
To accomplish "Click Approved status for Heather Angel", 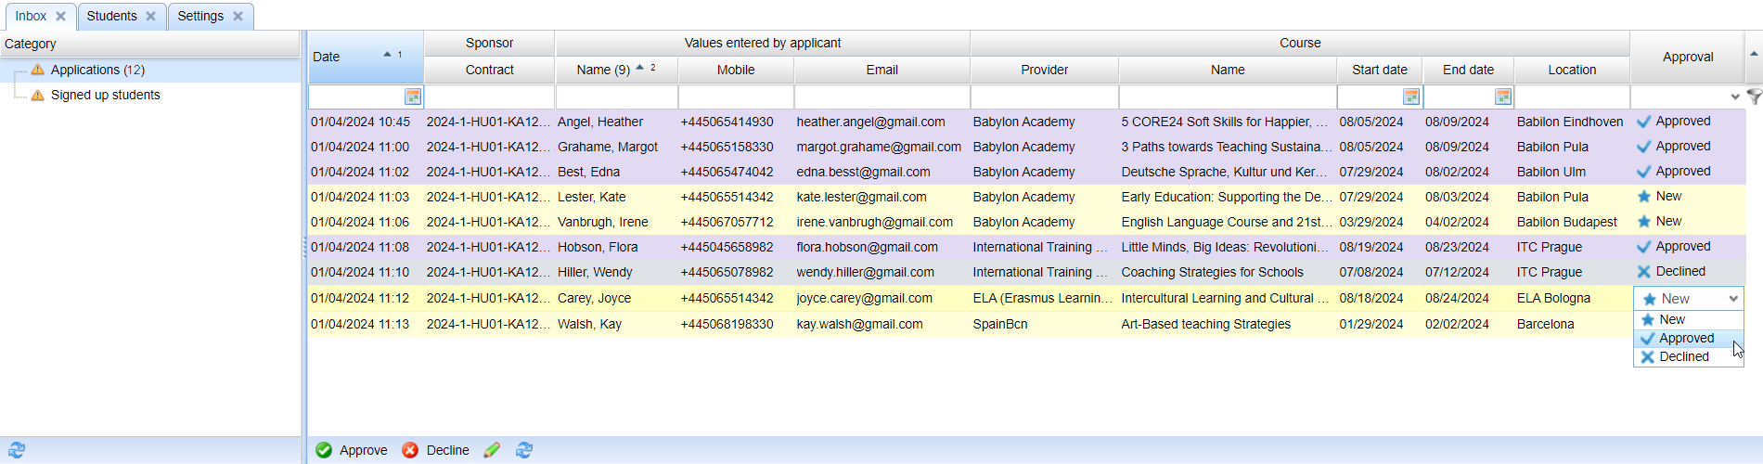I will tap(1683, 122).
